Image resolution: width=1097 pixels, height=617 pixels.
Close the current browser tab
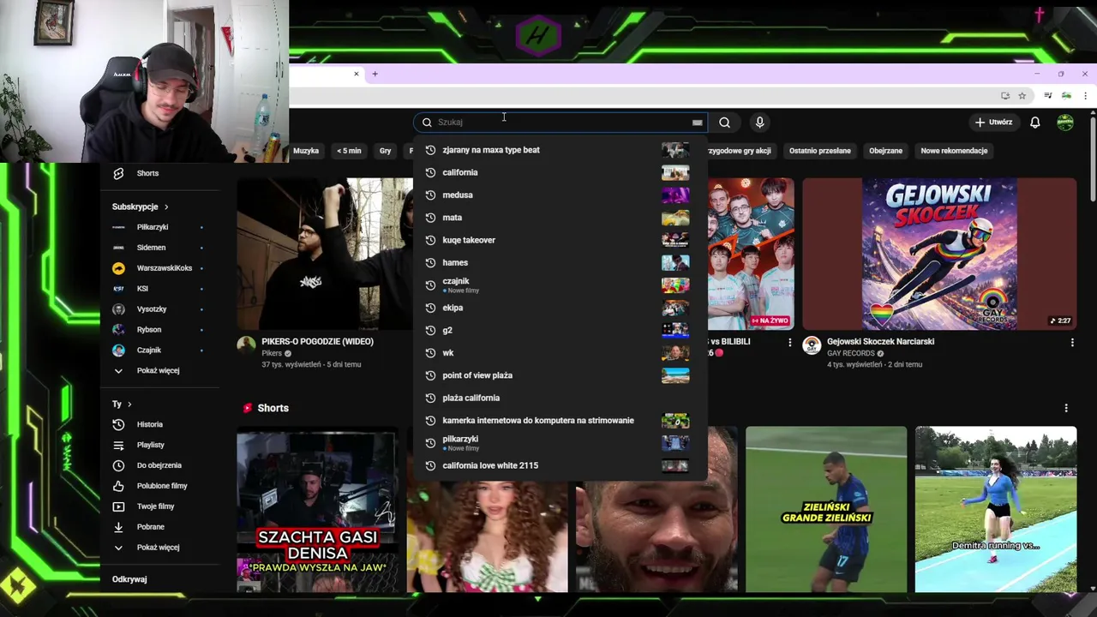(x=357, y=74)
